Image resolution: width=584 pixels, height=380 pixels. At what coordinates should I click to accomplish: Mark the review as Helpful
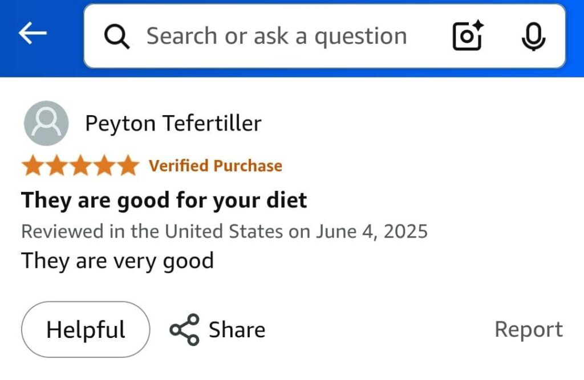pos(86,329)
